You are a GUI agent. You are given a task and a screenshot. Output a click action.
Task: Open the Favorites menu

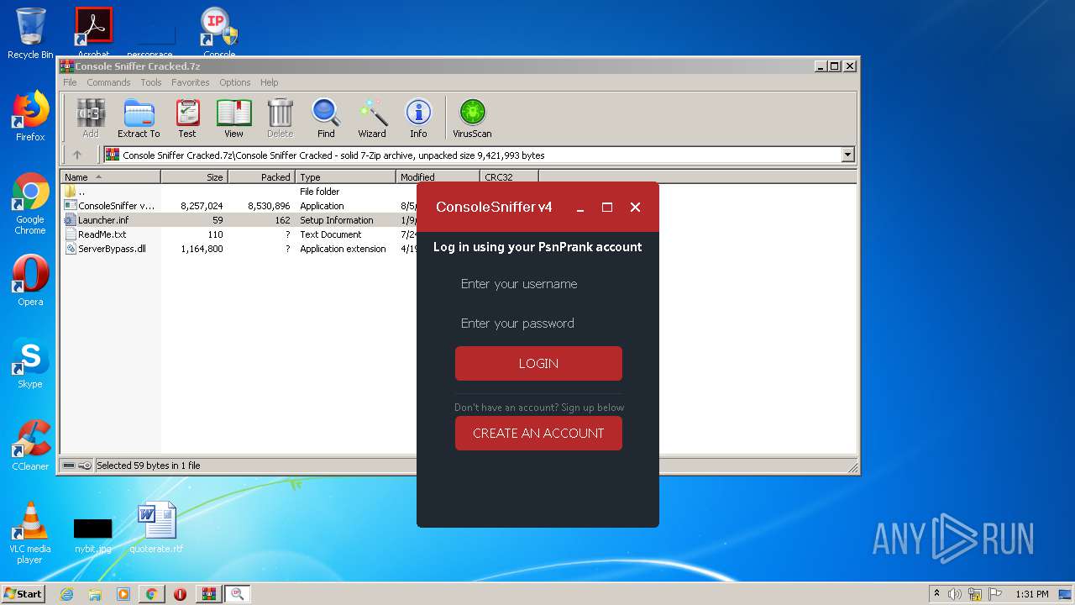point(191,82)
